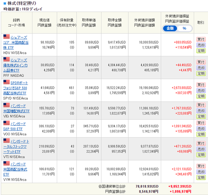Screen dimensions: 208x195
Task: Click 定期 in the VIG row
Action: coord(201,116)
